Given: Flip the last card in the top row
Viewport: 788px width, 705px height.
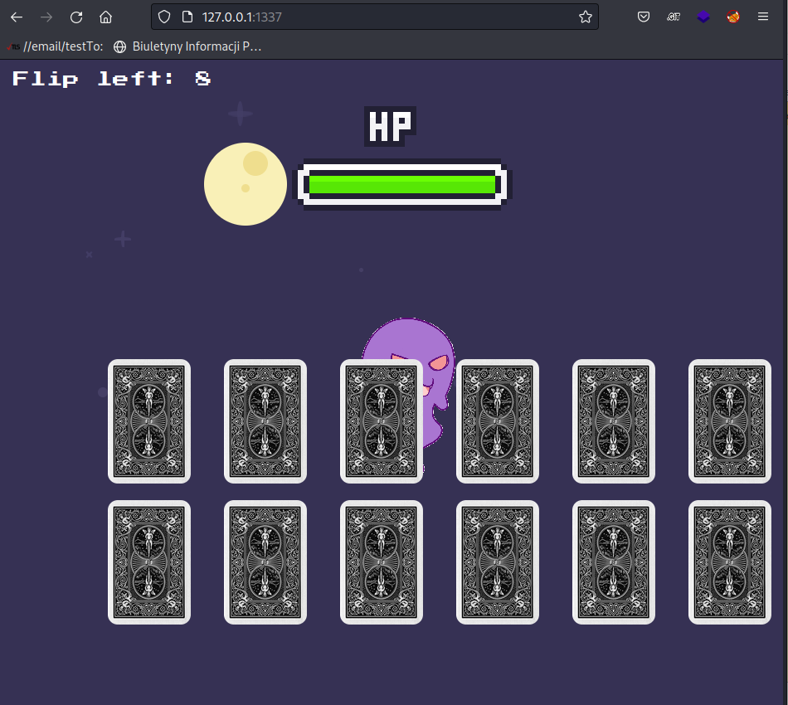Looking at the screenshot, I should [730, 421].
